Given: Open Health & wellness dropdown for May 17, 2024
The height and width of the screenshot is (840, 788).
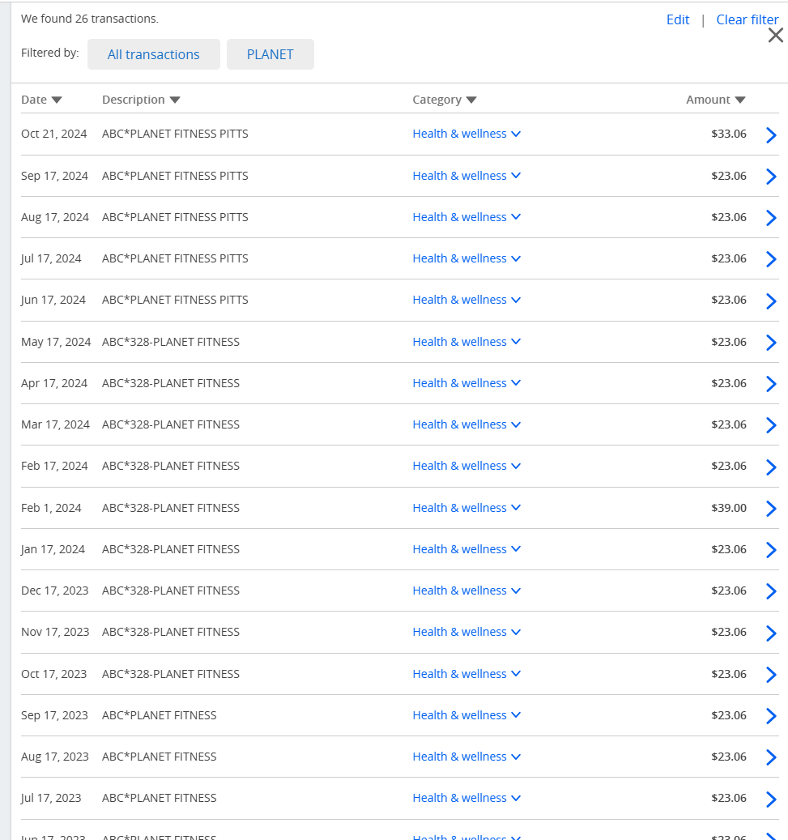Looking at the screenshot, I should [466, 342].
